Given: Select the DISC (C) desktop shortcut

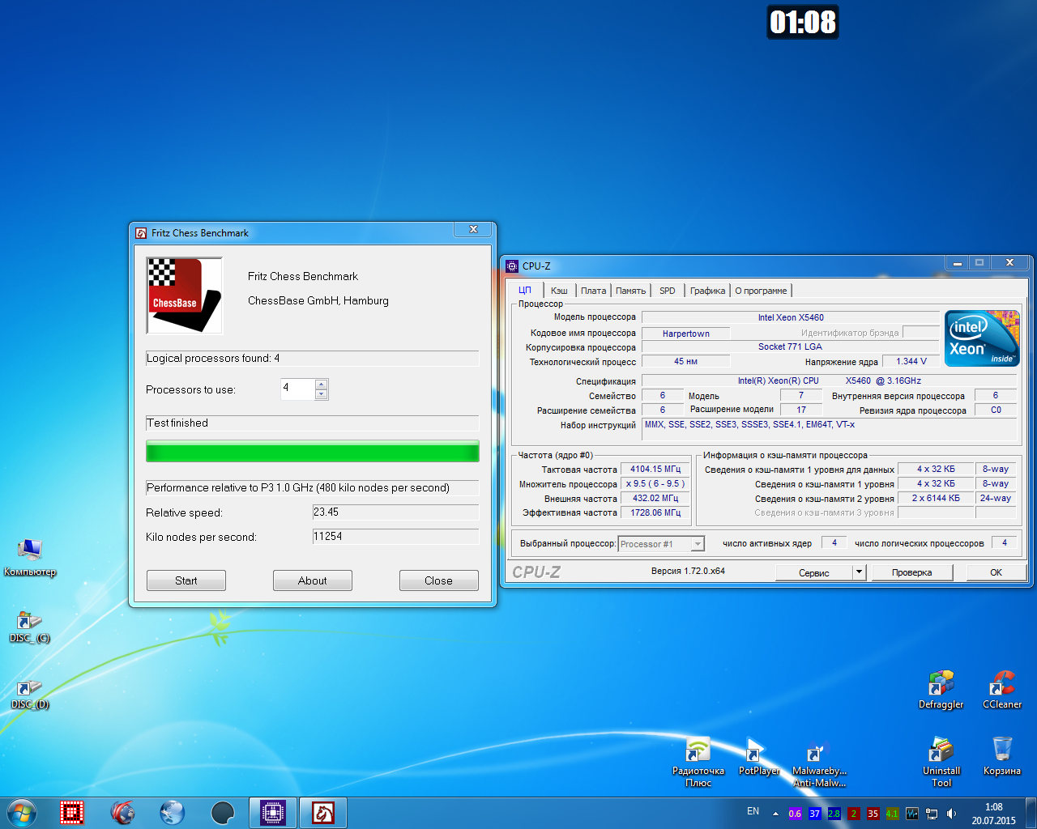Looking at the screenshot, I should pyautogui.click(x=30, y=627).
